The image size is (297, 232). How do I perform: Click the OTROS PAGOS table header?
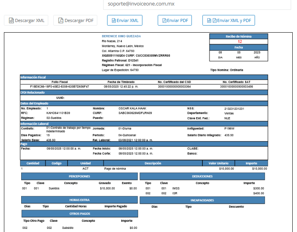[79, 214]
